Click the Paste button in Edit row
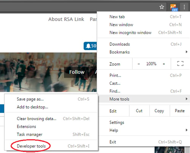This screenshot has height=153, width=190. click(x=180, y=111)
